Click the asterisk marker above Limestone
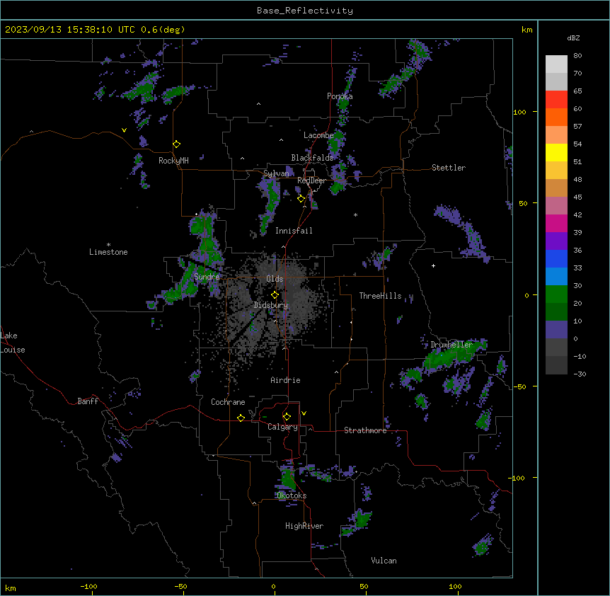Viewport: 610px width, 596px height. [108, 245]
